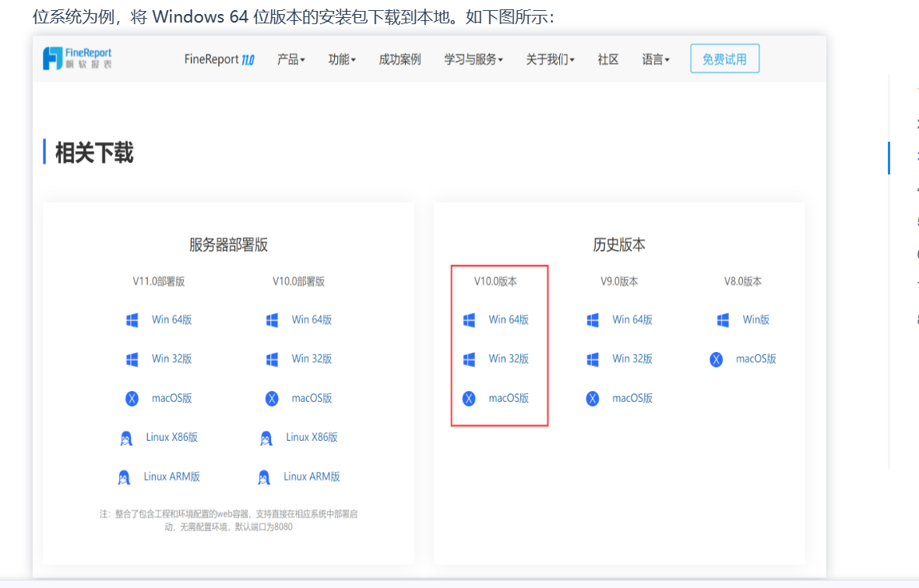
Task: Download V10.0部署版 macOS版 link
Action: [312, 398]
